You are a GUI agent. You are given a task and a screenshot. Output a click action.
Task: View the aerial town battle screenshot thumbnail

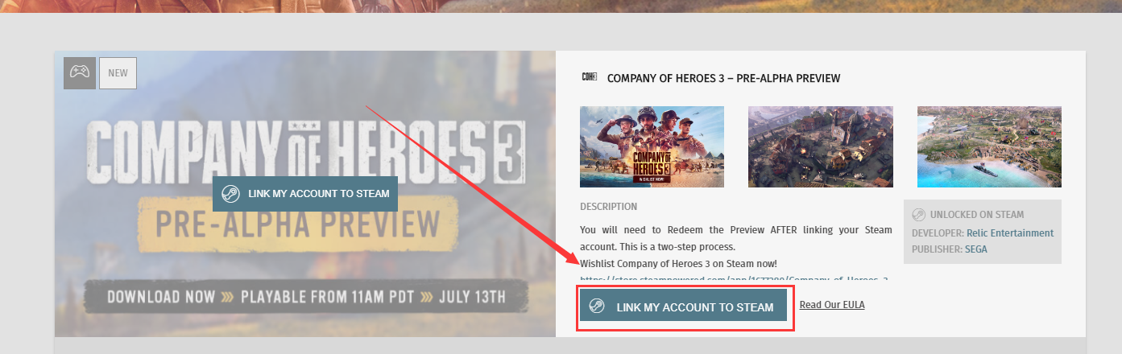[820, 146]
